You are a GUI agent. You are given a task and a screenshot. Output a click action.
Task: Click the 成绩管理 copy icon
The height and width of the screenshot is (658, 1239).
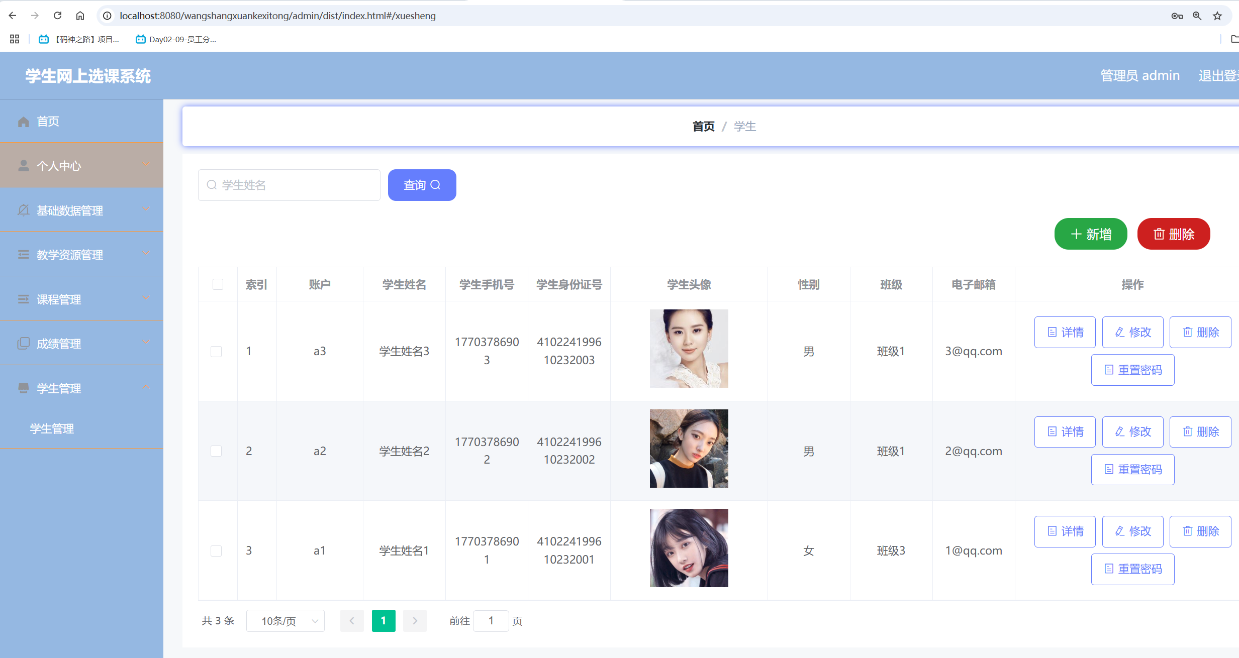pyautogui.click(x=24, y=344)
